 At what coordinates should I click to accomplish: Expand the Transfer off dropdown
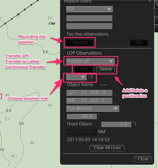click(90, 61)
